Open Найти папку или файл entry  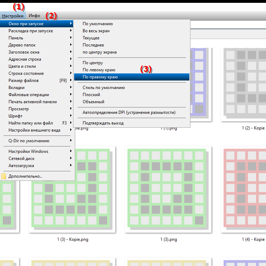click(37, 123)
